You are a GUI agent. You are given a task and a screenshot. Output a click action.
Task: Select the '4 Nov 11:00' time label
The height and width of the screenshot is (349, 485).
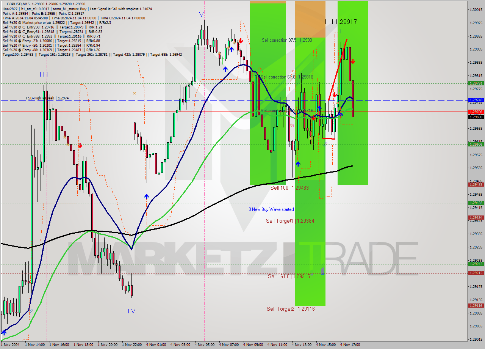277,345
